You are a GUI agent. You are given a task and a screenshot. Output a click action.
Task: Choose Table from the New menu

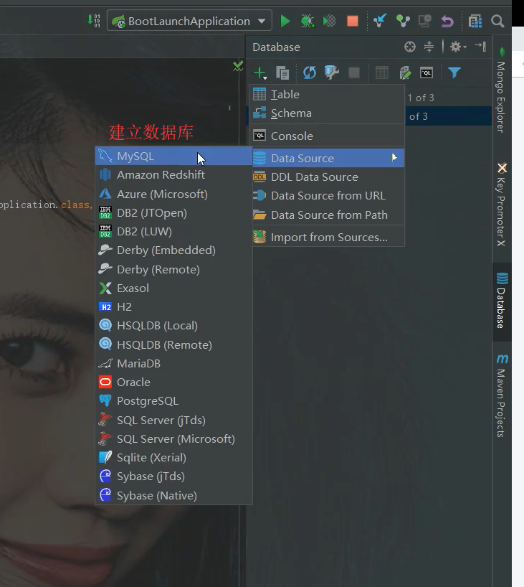point(327,94)
